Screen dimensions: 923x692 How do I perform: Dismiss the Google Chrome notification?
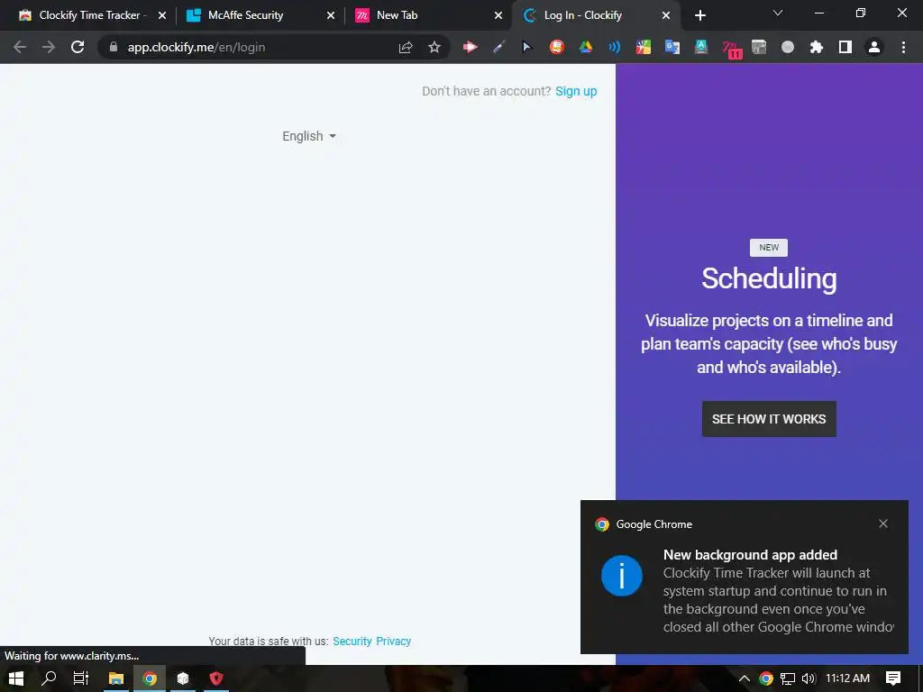[x=883, y=524]
